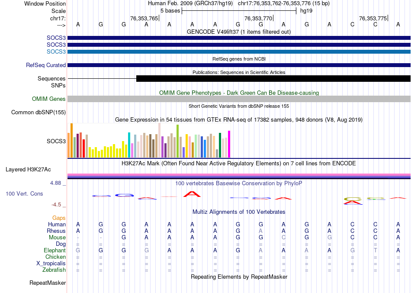Image resolution: width=411 pixels, height=293 pixels.
Task: Select position marker 76,353,770
Action: point(258,18)
